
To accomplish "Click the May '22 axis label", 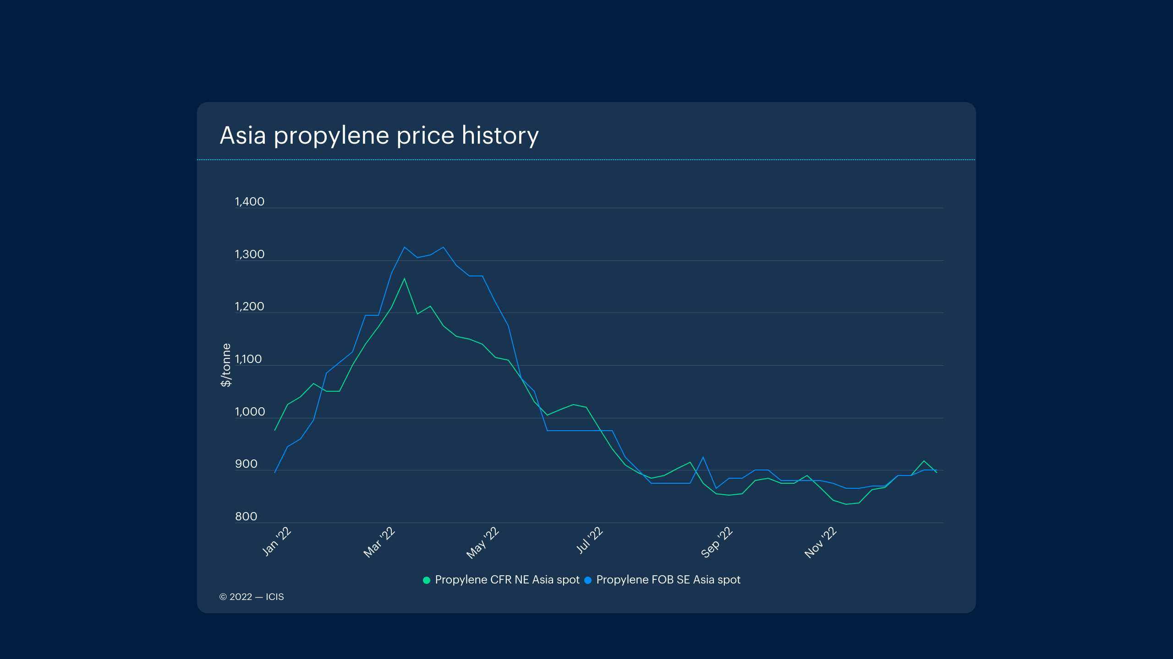I will coord(482,543).
